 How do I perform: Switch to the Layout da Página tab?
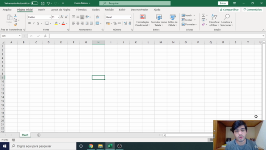tap(60, 10)
